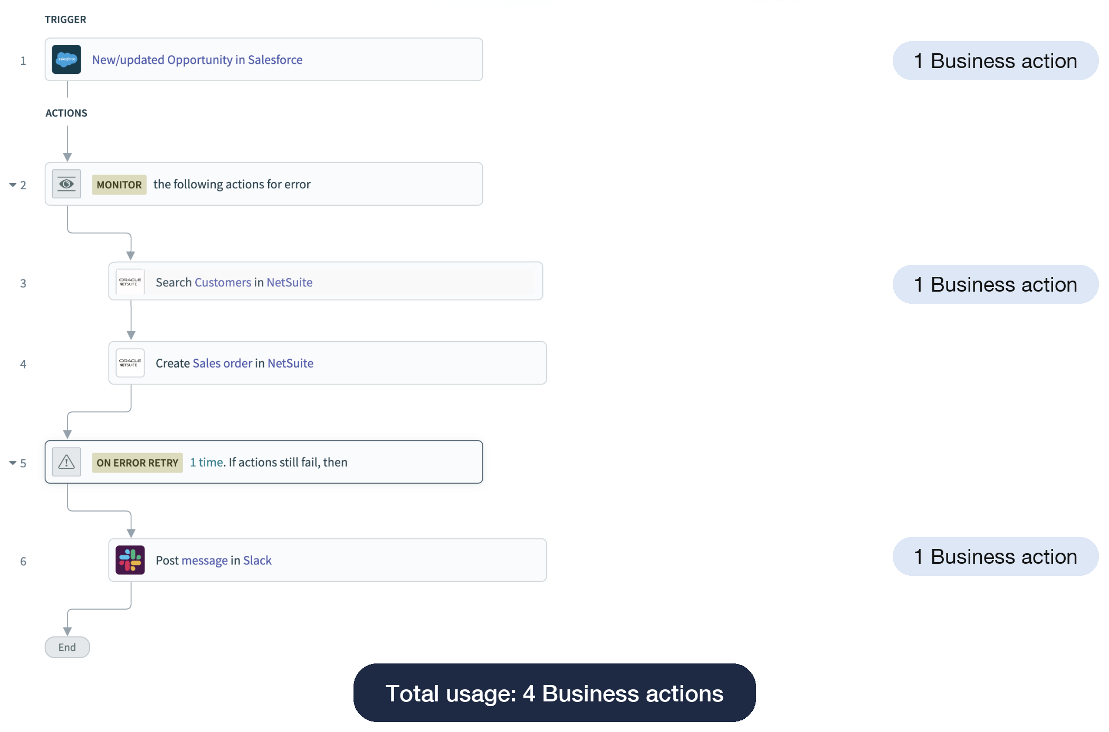
Task: Select the On Error Retry step card
Action: [x=264, y=462]
